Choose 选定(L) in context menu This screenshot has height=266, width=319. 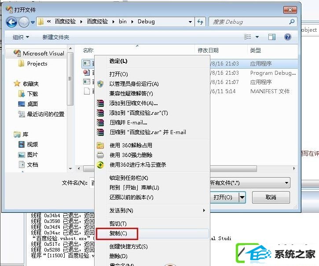(118, 61)
